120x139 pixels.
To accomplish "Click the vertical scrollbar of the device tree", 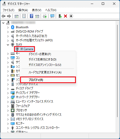I will (117, 71).
